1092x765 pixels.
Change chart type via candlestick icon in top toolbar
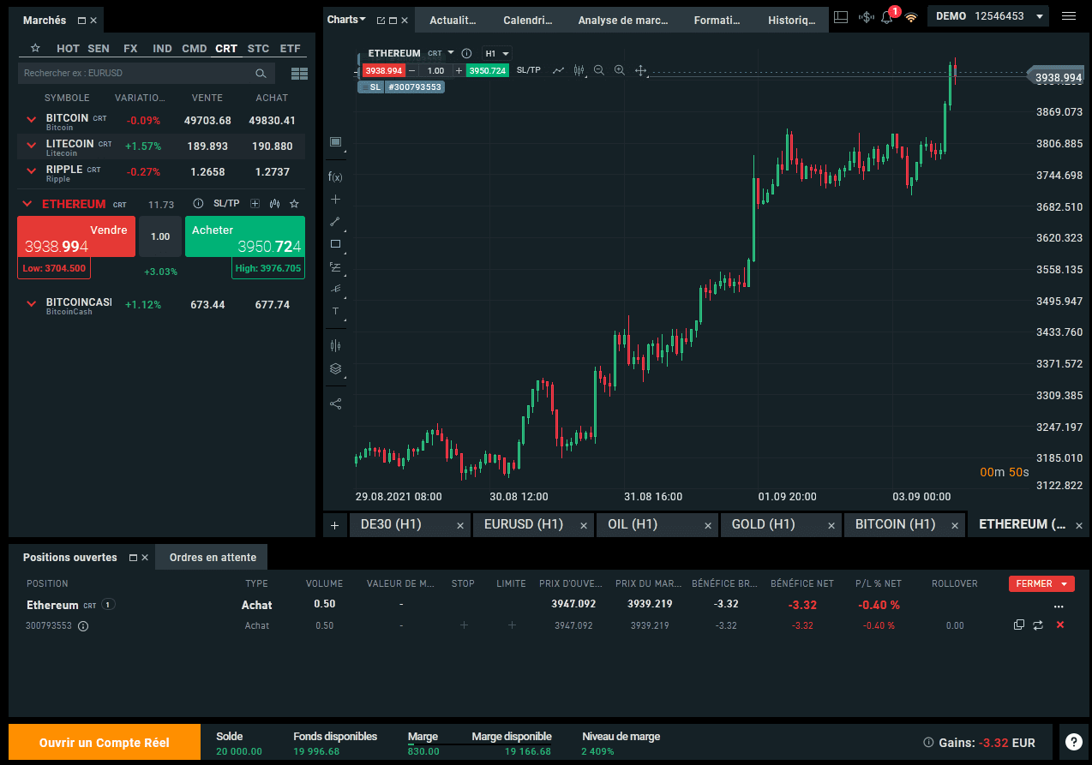pyautogui.click(x=579, y=70)
